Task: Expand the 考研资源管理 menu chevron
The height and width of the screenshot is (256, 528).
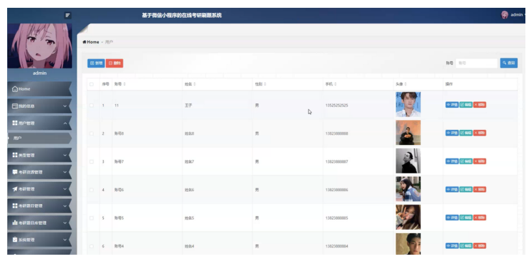Action: tap(65, 172)
